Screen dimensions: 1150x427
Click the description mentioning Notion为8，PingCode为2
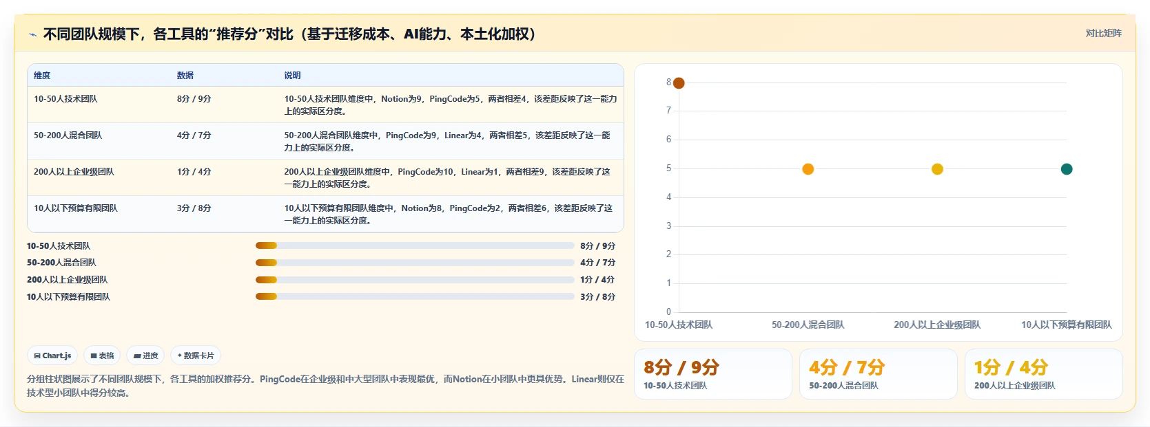[x=449, y=215]
